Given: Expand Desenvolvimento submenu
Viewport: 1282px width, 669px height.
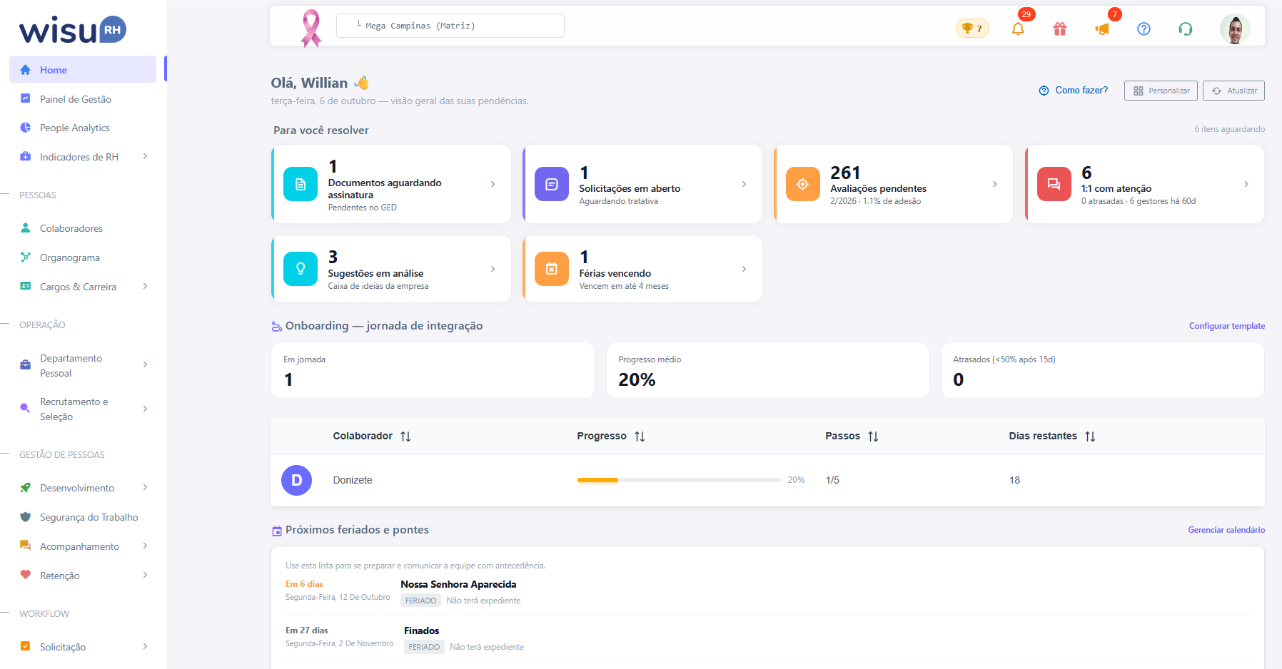Looking at the screenshot, I should (145, 487).
